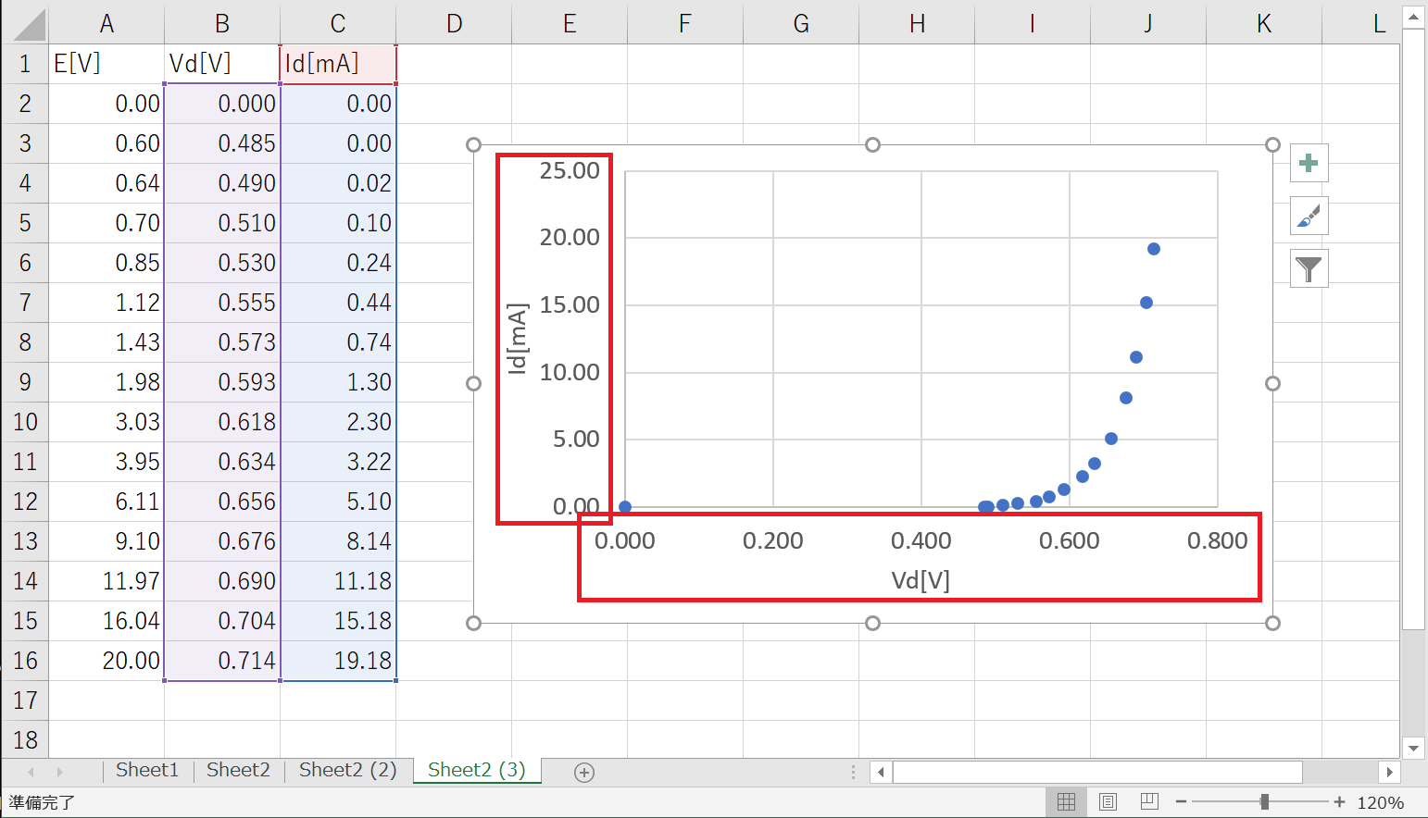Screen dimensions: 1428x818
Task: Click the topmost data point in chart
Action: (x=1154, y=249)
